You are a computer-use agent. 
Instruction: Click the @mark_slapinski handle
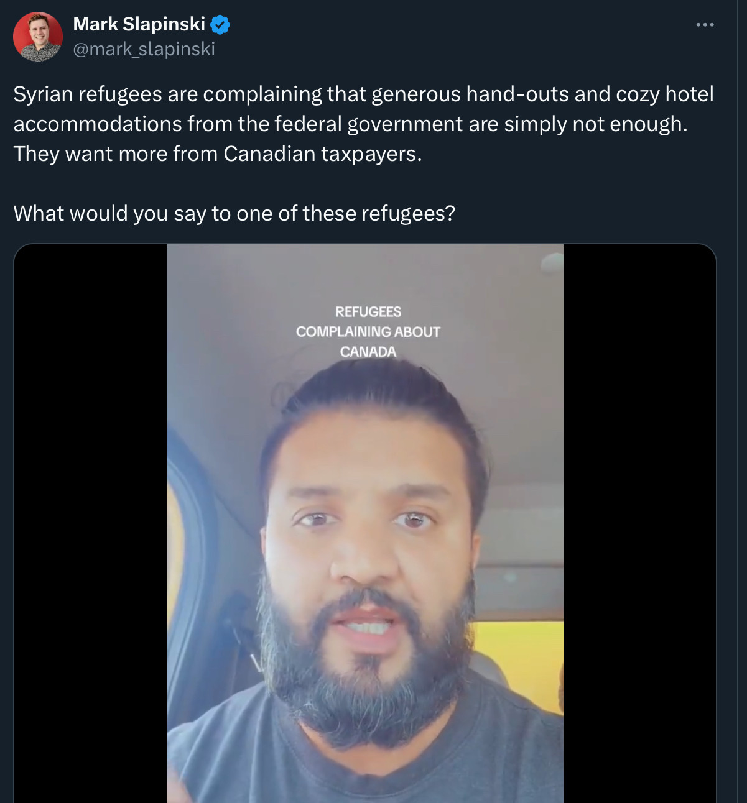(144, 49)
